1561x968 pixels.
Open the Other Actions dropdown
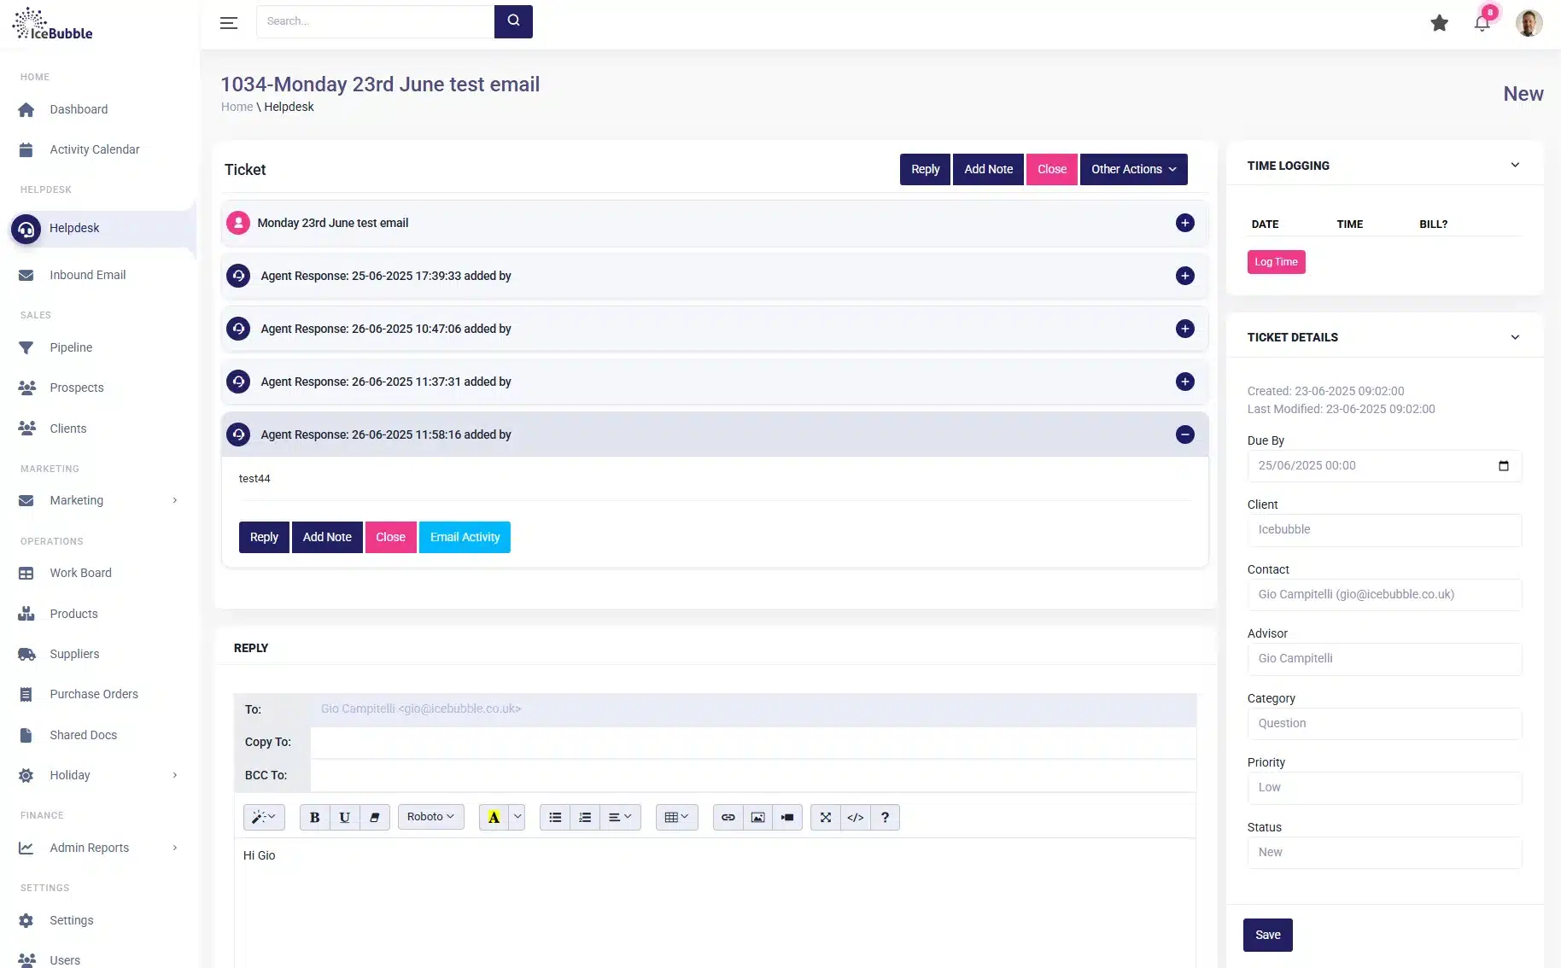(x=1133, y=169)
